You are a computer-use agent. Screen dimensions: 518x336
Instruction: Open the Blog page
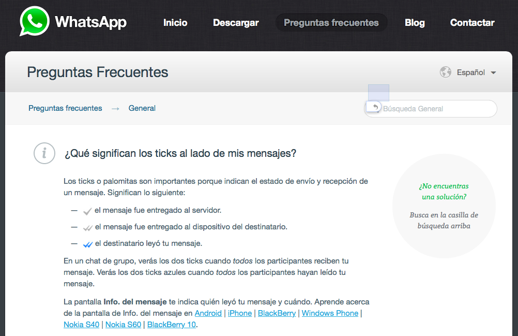pos(415,23)
